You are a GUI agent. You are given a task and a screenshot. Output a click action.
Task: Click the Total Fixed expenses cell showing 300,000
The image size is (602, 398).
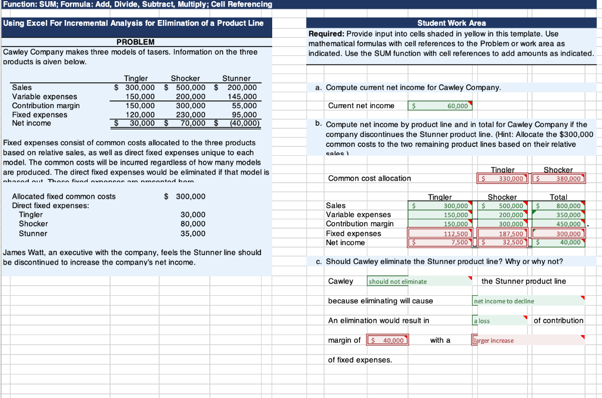coord(557,233)
